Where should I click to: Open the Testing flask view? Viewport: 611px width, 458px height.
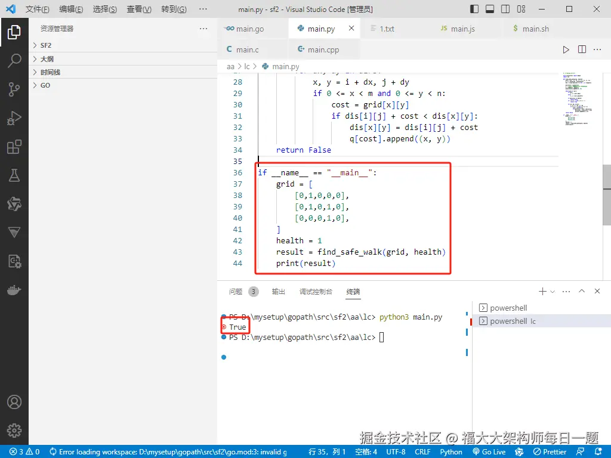tap(14, 175)
